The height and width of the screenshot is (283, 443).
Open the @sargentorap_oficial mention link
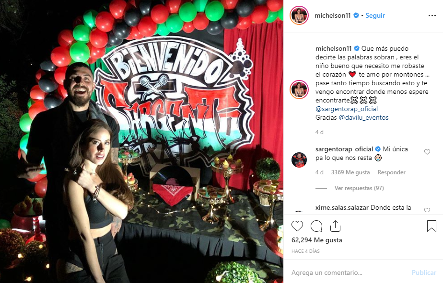[346, 109]
